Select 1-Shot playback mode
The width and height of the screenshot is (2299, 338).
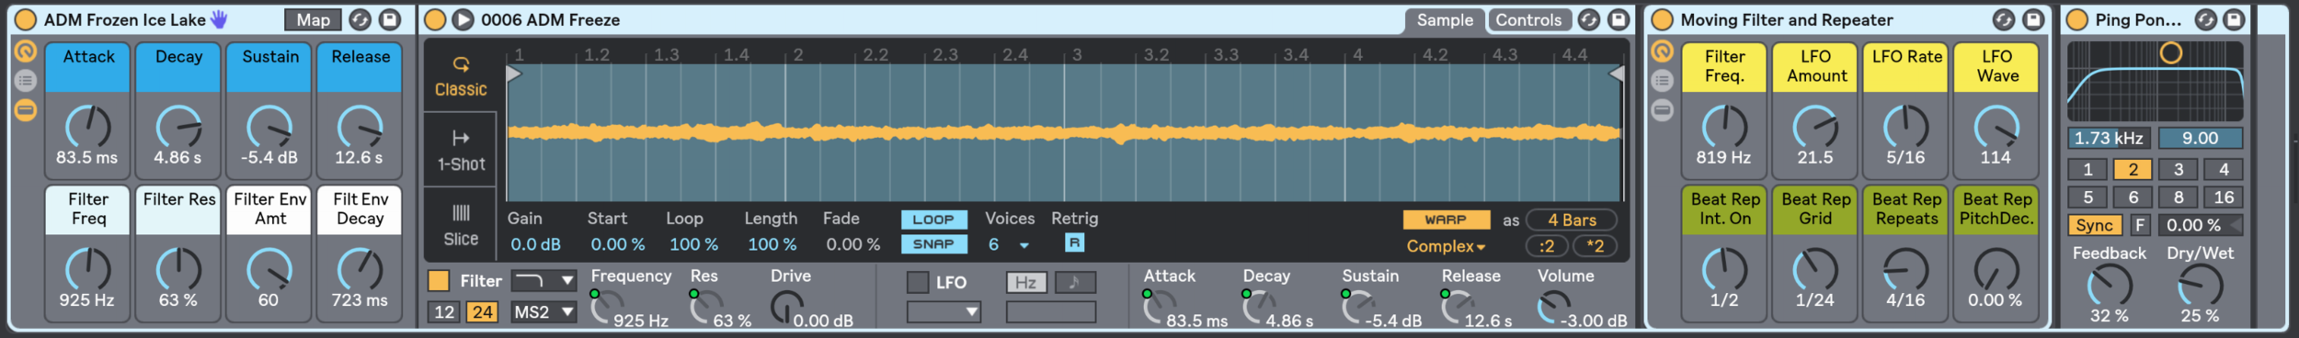[461, 151]
